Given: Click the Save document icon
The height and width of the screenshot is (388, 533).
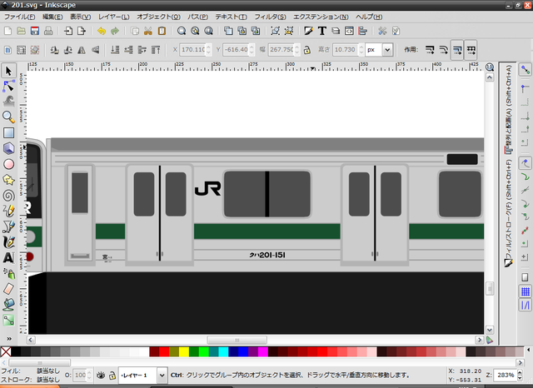Looking at the screenshot, I should [x=35, y=31].
